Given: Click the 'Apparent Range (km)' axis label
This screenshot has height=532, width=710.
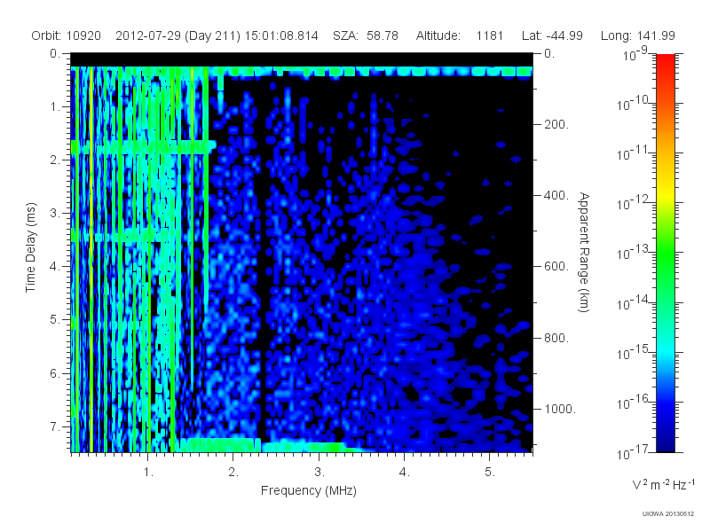Looking at the screenshot, I should [584, 252].
